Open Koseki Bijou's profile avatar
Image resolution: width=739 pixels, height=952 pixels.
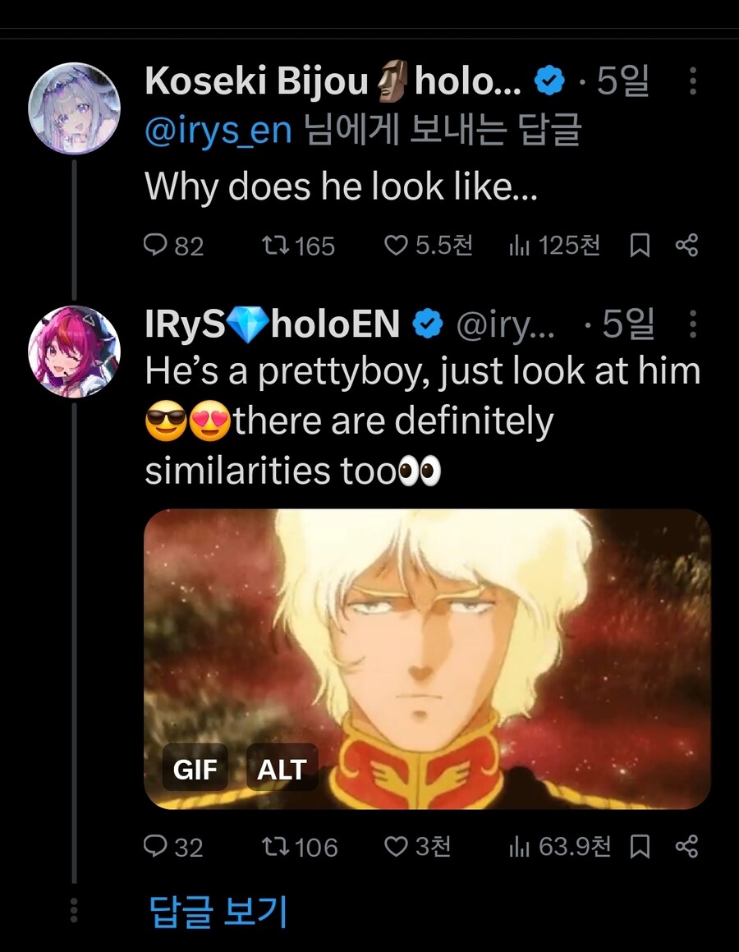74,108
